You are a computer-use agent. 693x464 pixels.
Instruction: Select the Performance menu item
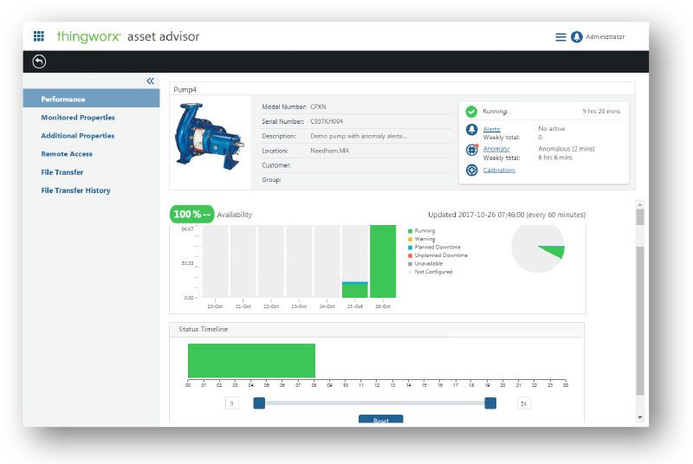92,99
